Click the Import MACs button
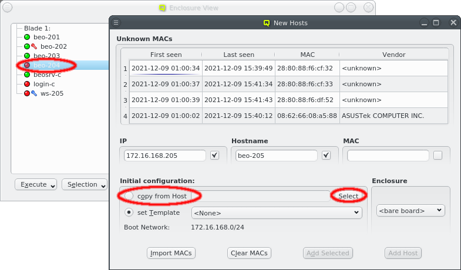Viewport: 461px width, 270px height. coord(171,253)
